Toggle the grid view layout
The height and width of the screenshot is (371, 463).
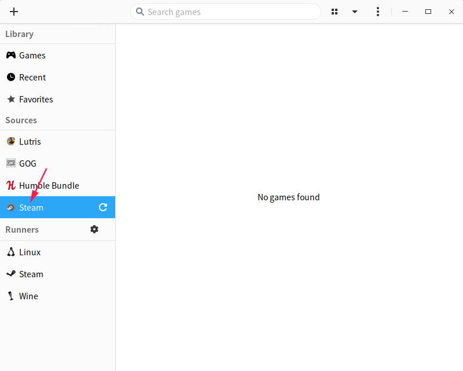[335, 12]
